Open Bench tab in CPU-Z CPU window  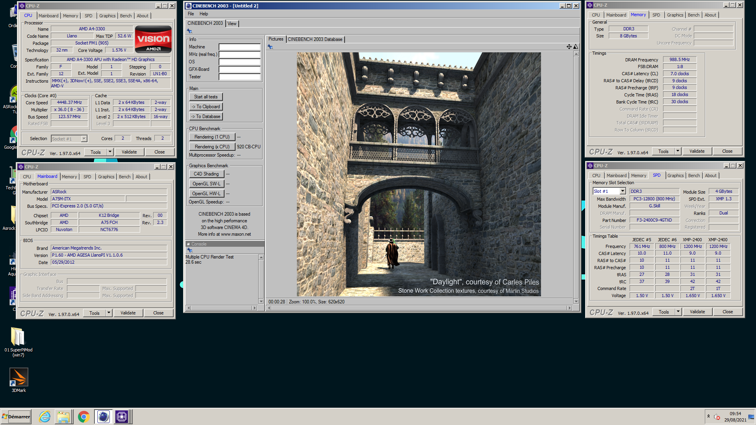[x=126, y=16]
